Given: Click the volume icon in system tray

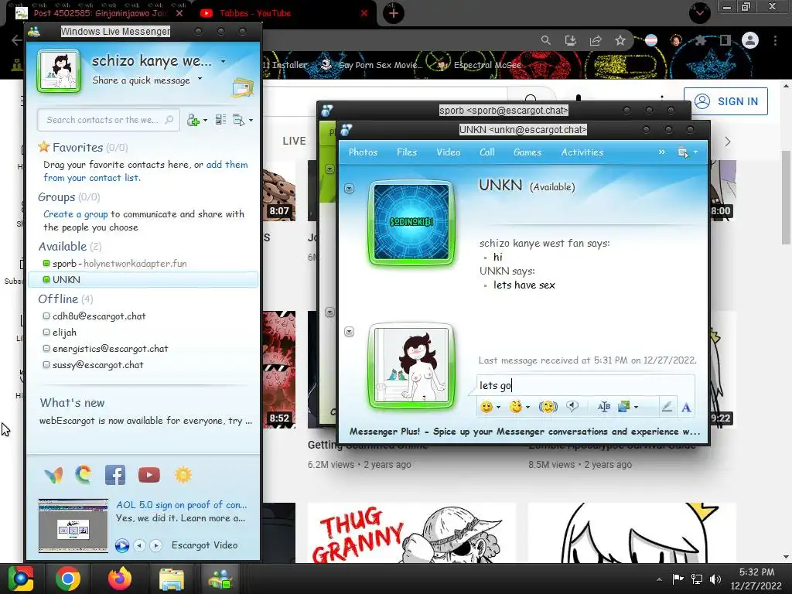Looking at the screenshot, I should (x=715, y=579).
